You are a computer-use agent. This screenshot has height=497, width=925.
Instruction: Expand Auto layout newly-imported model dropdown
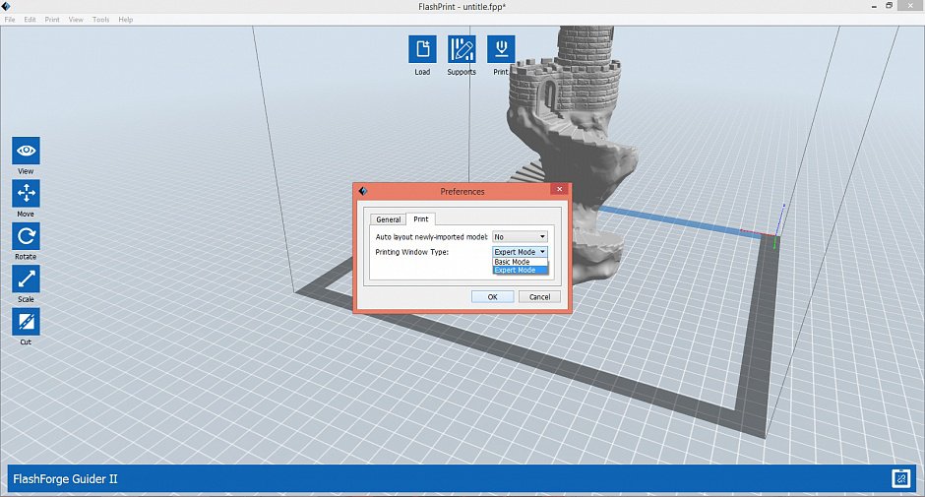click(x=520, y=237)
